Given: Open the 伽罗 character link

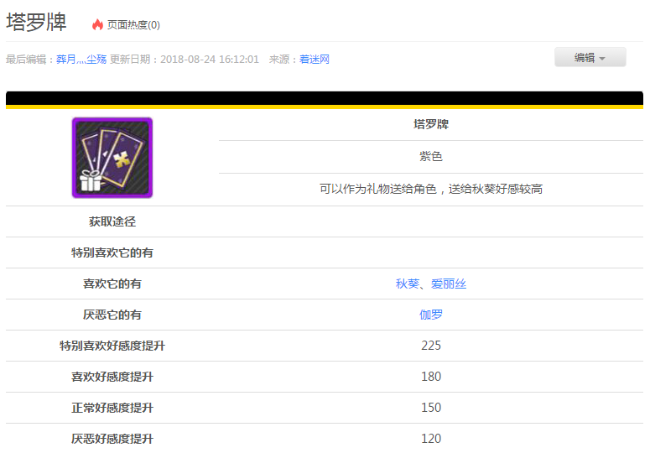Looking at the screenshot, I should click(x=431, y=315).
